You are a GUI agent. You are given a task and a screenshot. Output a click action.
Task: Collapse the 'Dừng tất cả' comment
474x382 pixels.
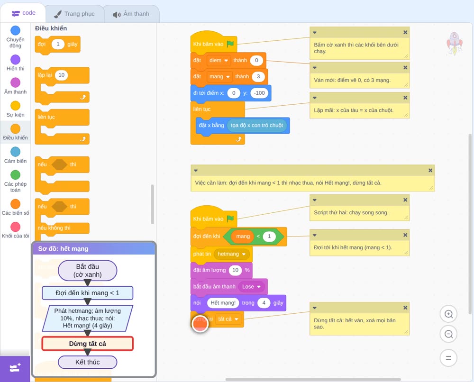click(315, 308)
